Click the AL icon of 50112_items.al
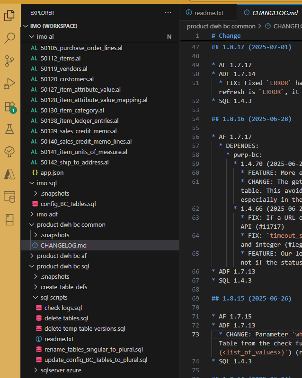This screenshot has width=302, height=378. (x=34, y=58)
